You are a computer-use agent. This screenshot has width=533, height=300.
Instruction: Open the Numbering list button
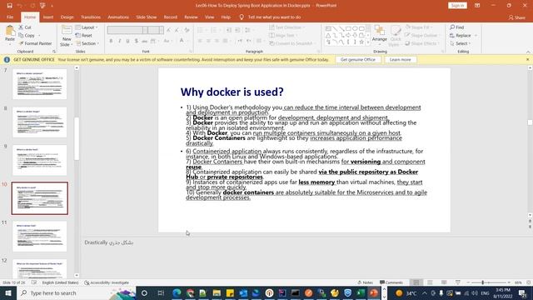coord(215,30)
